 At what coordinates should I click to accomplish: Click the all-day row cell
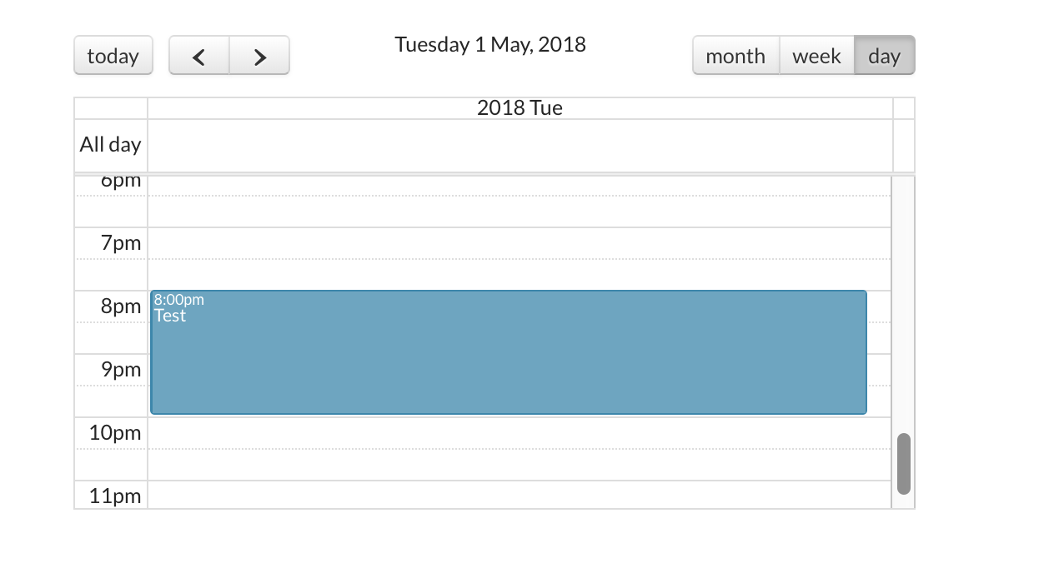click(519, 146)
